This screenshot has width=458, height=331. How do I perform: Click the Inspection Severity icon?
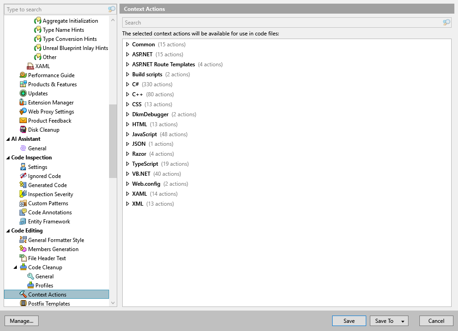click(23, 194)
